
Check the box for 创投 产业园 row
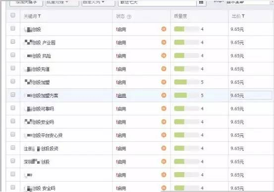[x=13, y=42]
